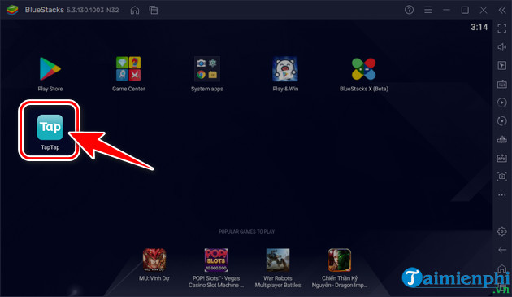Take a screenshot with camera icon

(x=502, y=177)
